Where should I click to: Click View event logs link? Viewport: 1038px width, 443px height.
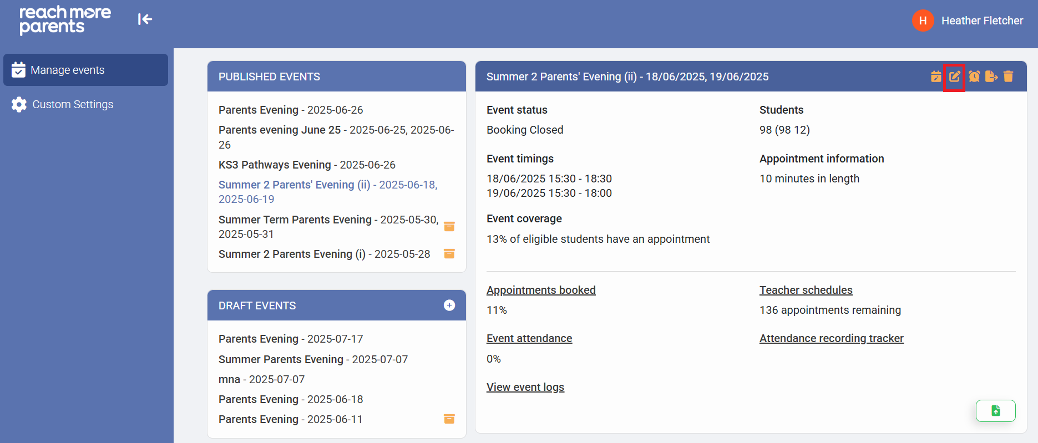click(x=525, y=387)
